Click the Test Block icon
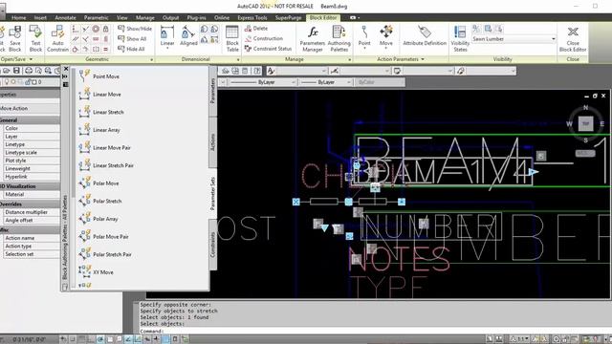Image resolution: width=612 pixels, height=344 pixels. point(35,38)
